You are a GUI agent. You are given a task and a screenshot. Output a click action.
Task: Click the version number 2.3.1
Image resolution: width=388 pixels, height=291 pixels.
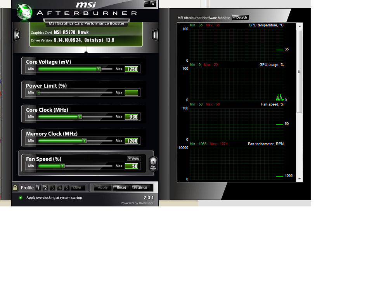pos(149,197)
